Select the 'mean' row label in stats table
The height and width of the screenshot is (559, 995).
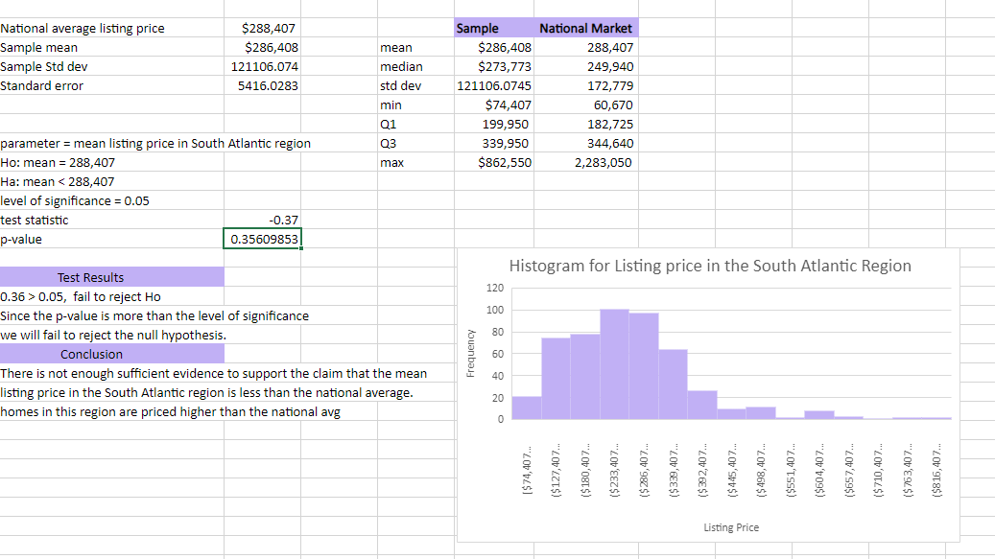pos(415,48)
